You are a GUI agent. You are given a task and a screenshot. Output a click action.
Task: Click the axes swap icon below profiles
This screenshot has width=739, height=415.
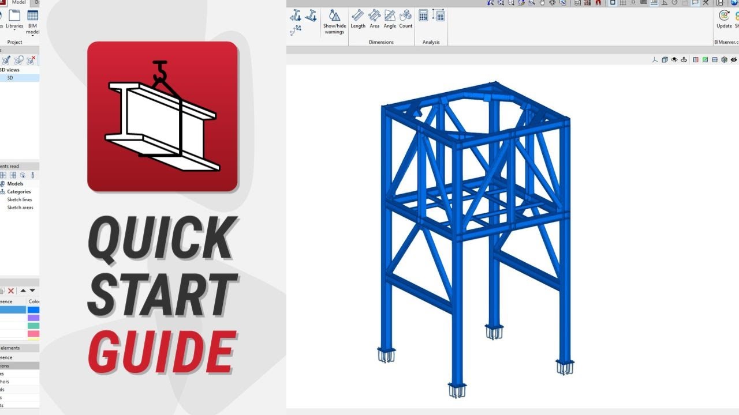coord(296,30)
